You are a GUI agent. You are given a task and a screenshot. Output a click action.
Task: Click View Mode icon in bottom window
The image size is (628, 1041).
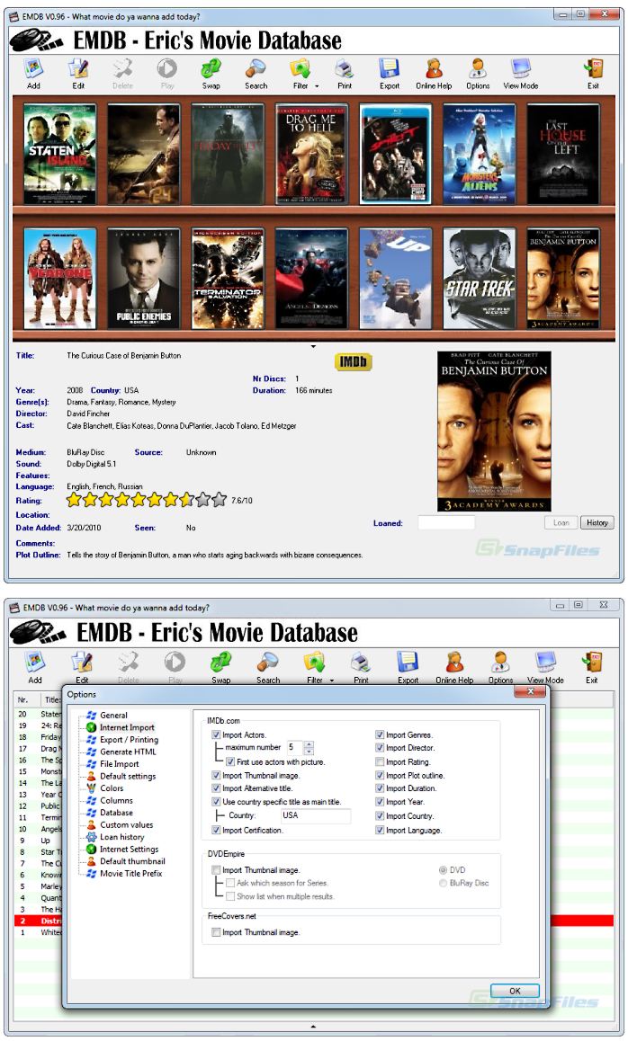545,667
